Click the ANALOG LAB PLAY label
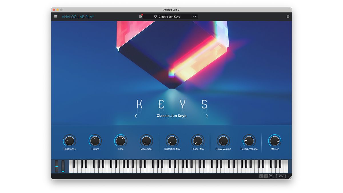Screen dimensions: 343x193 [x=77, y=17]
